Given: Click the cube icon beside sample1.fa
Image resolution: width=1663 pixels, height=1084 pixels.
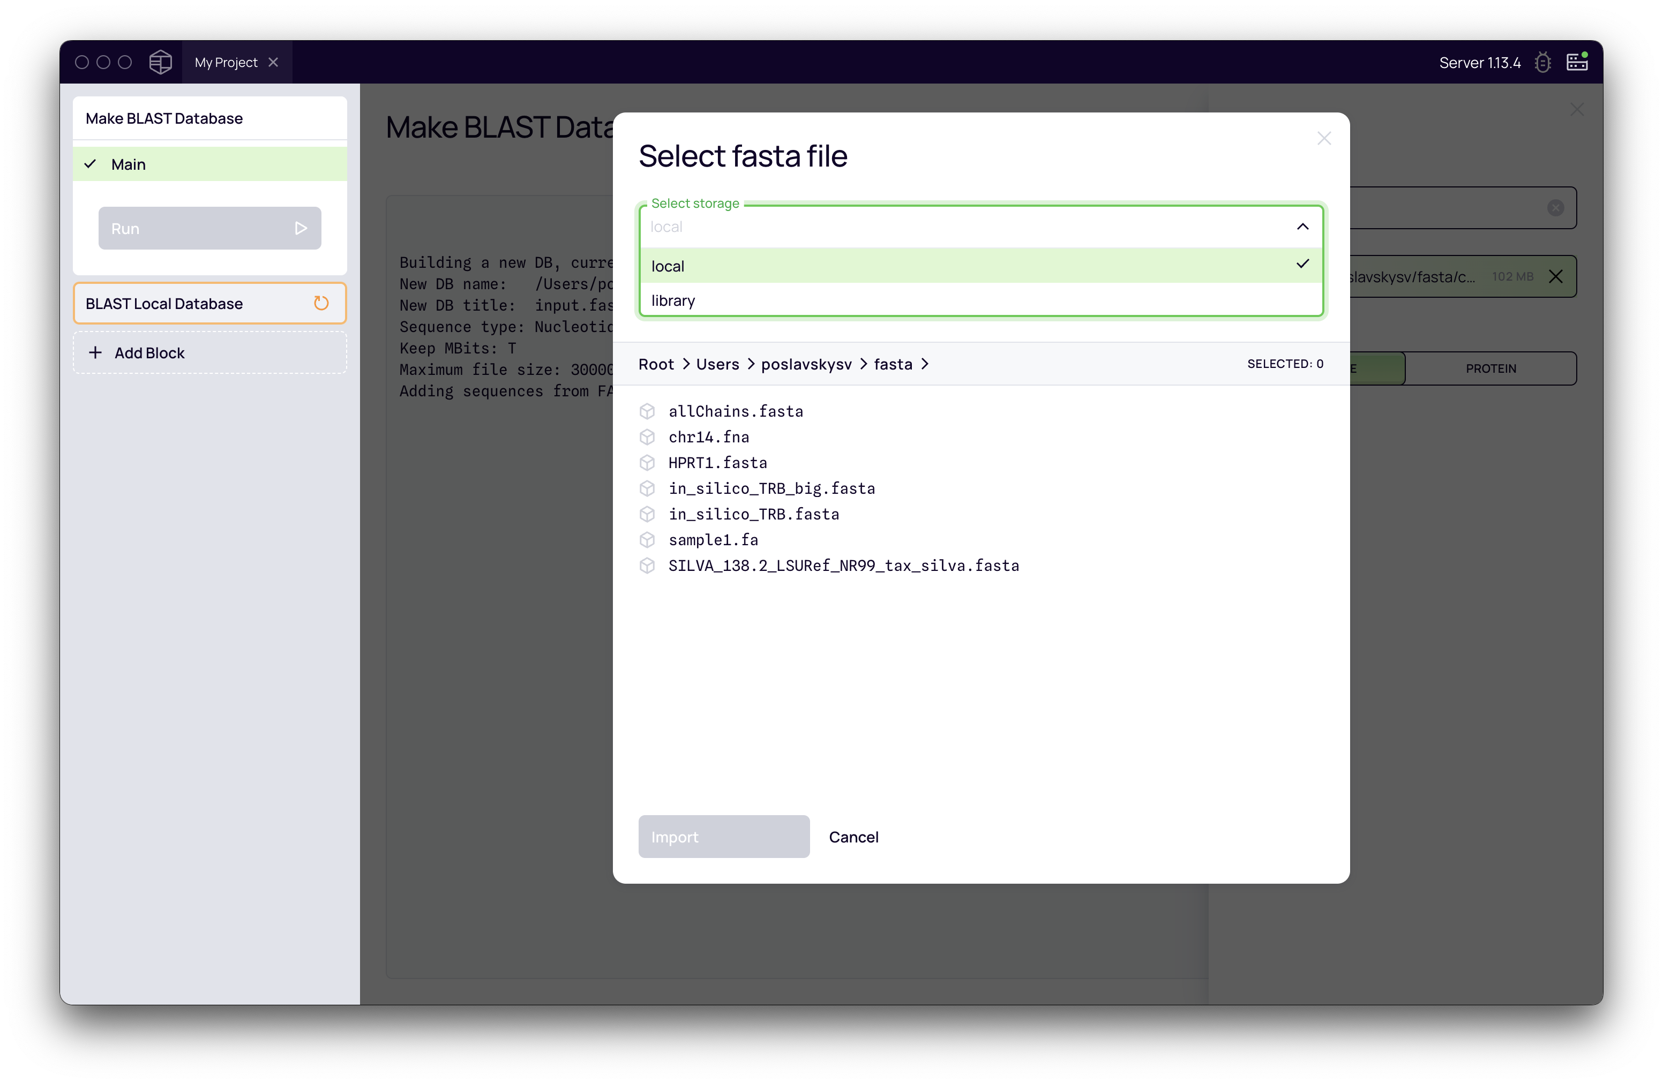Looking at the screenshot, I should [647, 539].
